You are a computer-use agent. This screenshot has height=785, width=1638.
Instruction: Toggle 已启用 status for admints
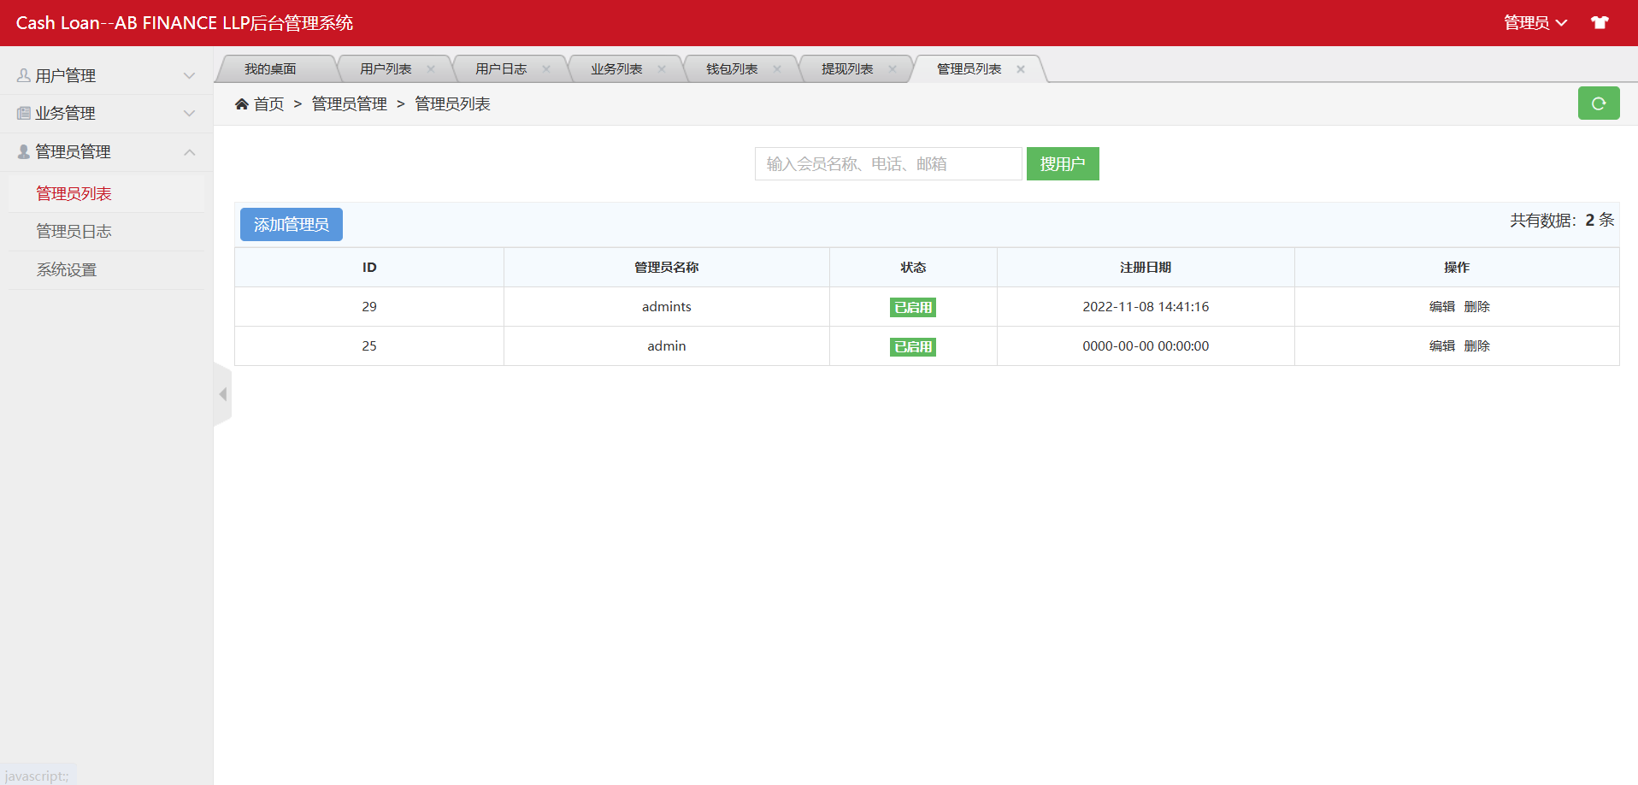pos(912,307)
